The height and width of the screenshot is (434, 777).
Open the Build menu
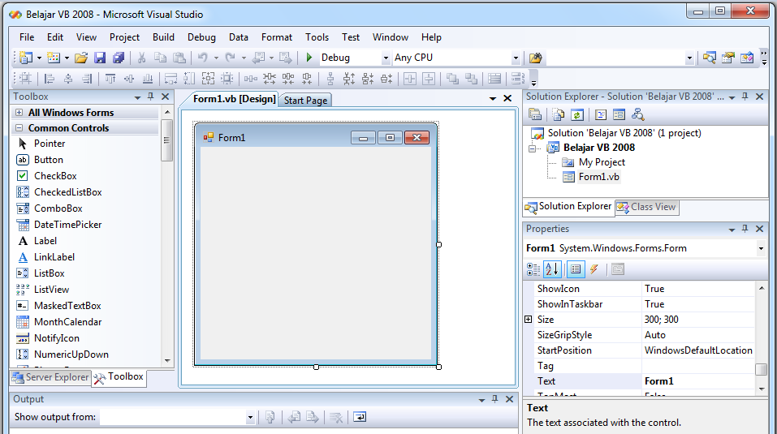coord(163,37)
